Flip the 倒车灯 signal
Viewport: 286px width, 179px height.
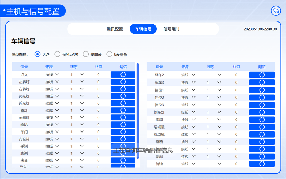tap(262, 112)
